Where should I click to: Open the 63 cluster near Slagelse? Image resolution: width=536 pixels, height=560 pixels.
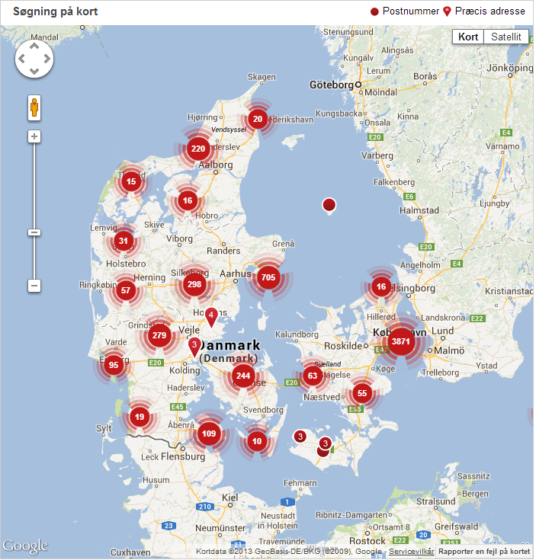click(313, 376)
